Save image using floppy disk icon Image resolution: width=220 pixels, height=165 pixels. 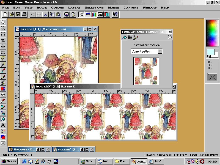pos(18,14)
